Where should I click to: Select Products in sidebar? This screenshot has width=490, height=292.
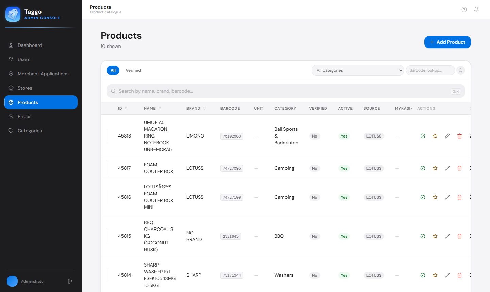[x=41, y=102]
